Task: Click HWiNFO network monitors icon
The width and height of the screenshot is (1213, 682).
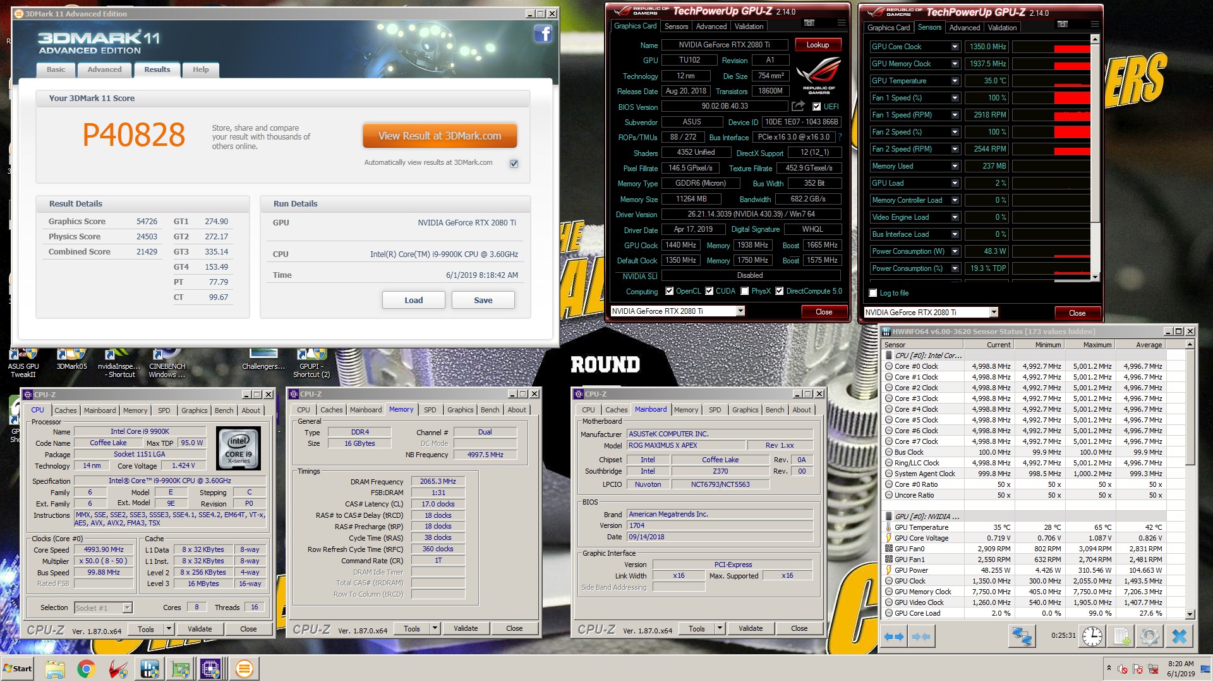Action: 1021,636
